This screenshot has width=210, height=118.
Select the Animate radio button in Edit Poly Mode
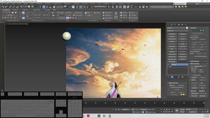[178, 85]
